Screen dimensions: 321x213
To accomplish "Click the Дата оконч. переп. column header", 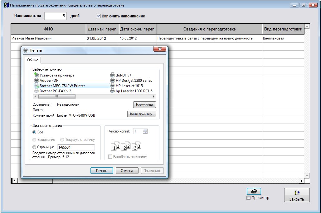I will coord(138,29).
